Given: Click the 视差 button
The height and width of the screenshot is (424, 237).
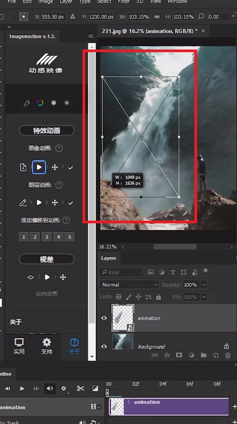Looking at the screenshot, I should (x=46, y=259).
